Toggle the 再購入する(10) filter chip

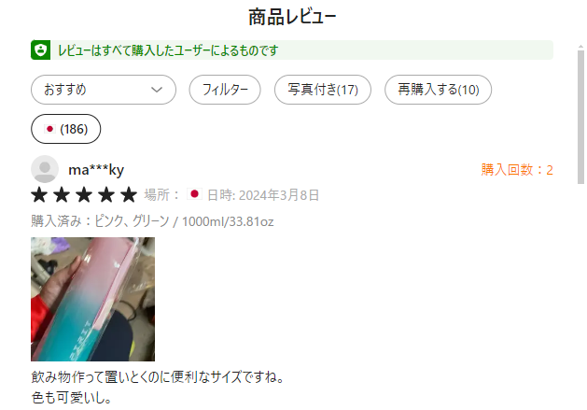click(438, 90)
